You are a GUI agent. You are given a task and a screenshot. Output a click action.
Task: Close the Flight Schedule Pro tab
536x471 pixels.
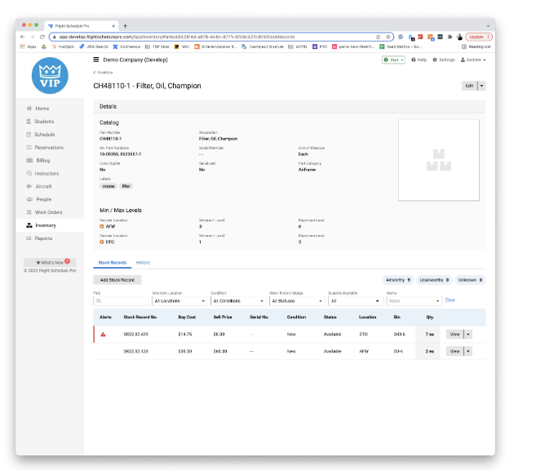(x=113, y=25)
